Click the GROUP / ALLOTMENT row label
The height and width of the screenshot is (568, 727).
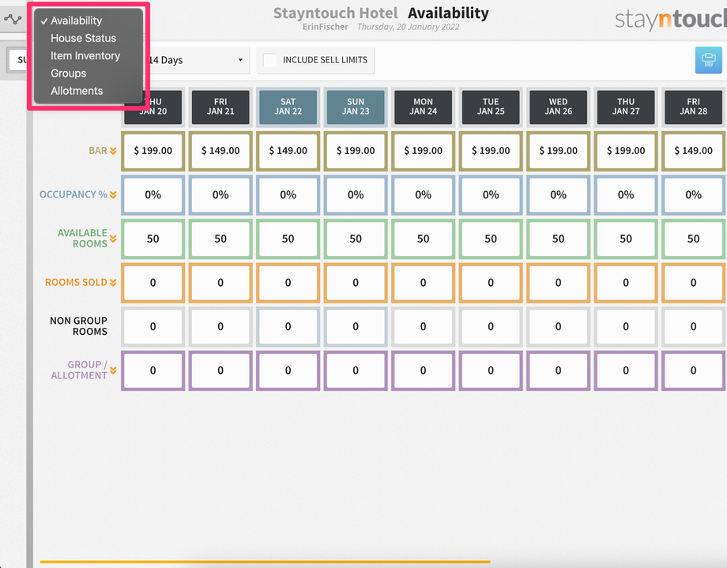pos(79,370)
